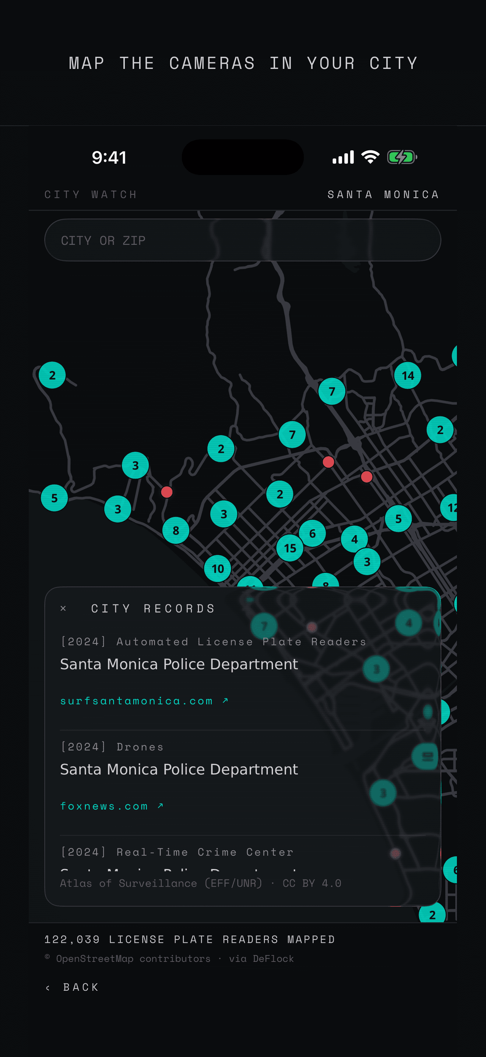
Task: Tap the cellular signal bars
Action: (x=343, y=157)
